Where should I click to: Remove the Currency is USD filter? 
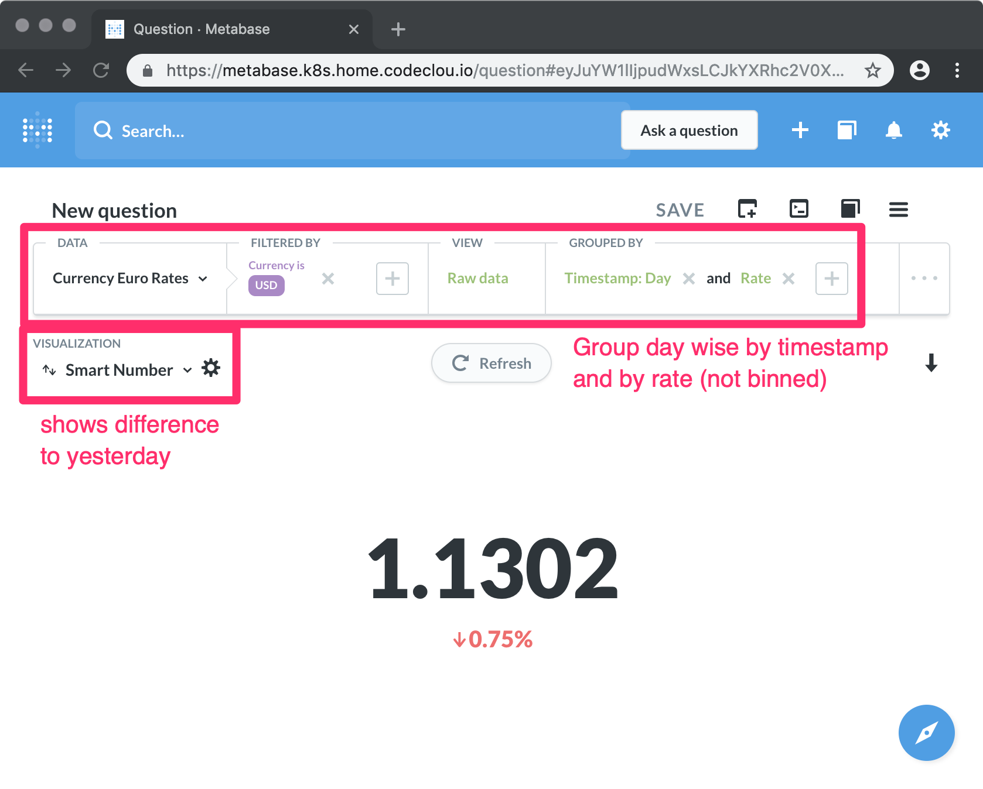coord(328,279)
